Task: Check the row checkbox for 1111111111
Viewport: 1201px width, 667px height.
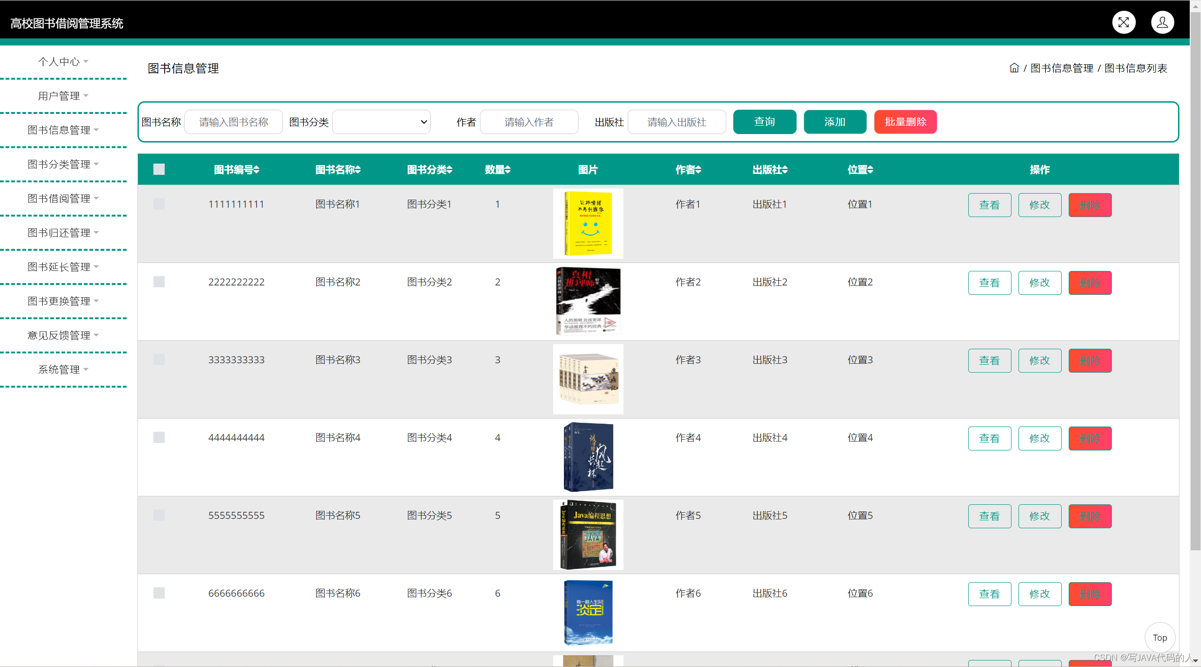Action: coord(159,204)
